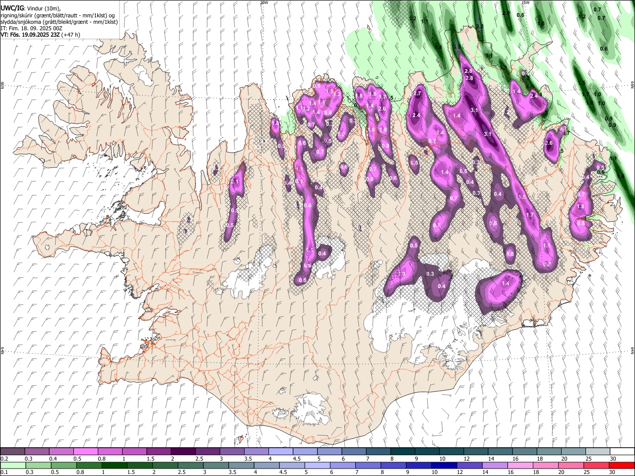Click the '15W' longitude label
This screenshot has height=476, width=635.
(x=525, y=2)
